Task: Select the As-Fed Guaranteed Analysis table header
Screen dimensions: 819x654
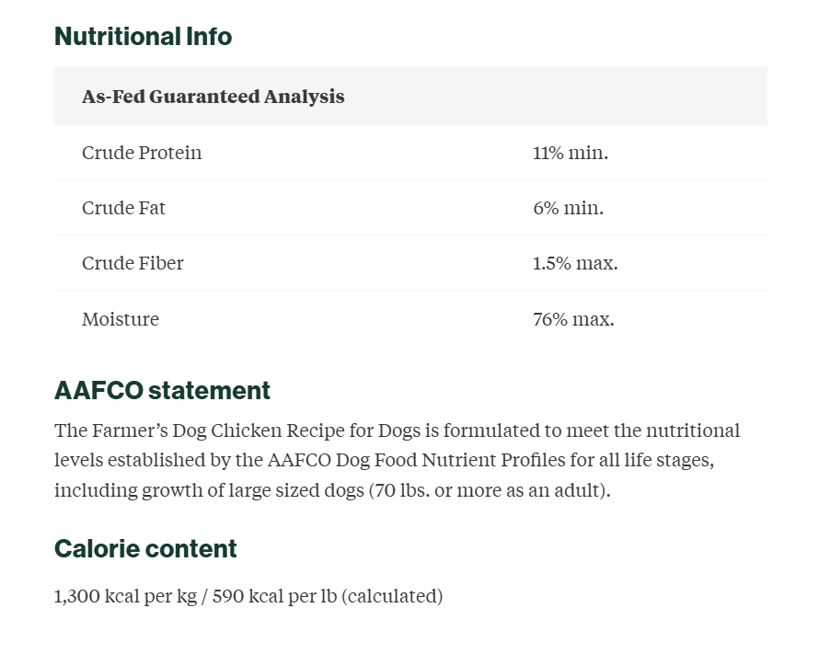Action: pos(213,97)
